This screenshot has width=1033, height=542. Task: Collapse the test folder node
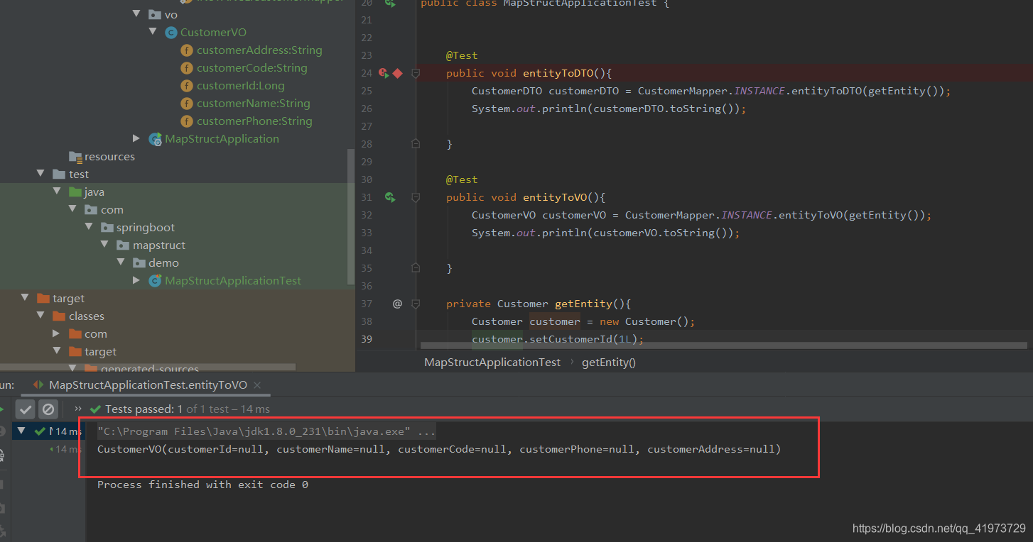click(x=40, y=174)
